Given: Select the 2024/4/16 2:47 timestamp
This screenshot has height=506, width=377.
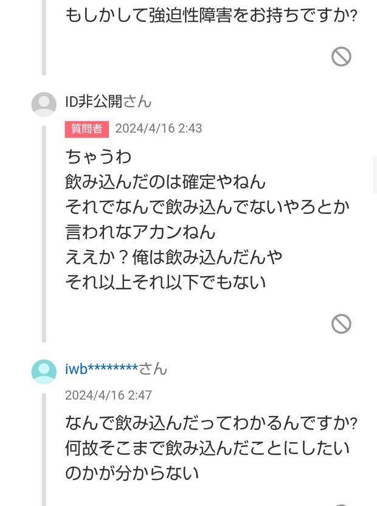Looking at the screenshot, I should point(108,395).
